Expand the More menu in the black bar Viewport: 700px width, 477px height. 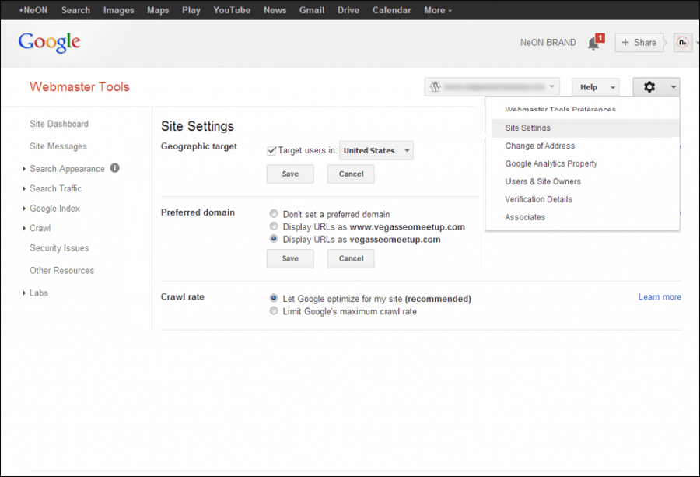click(437, 10)
